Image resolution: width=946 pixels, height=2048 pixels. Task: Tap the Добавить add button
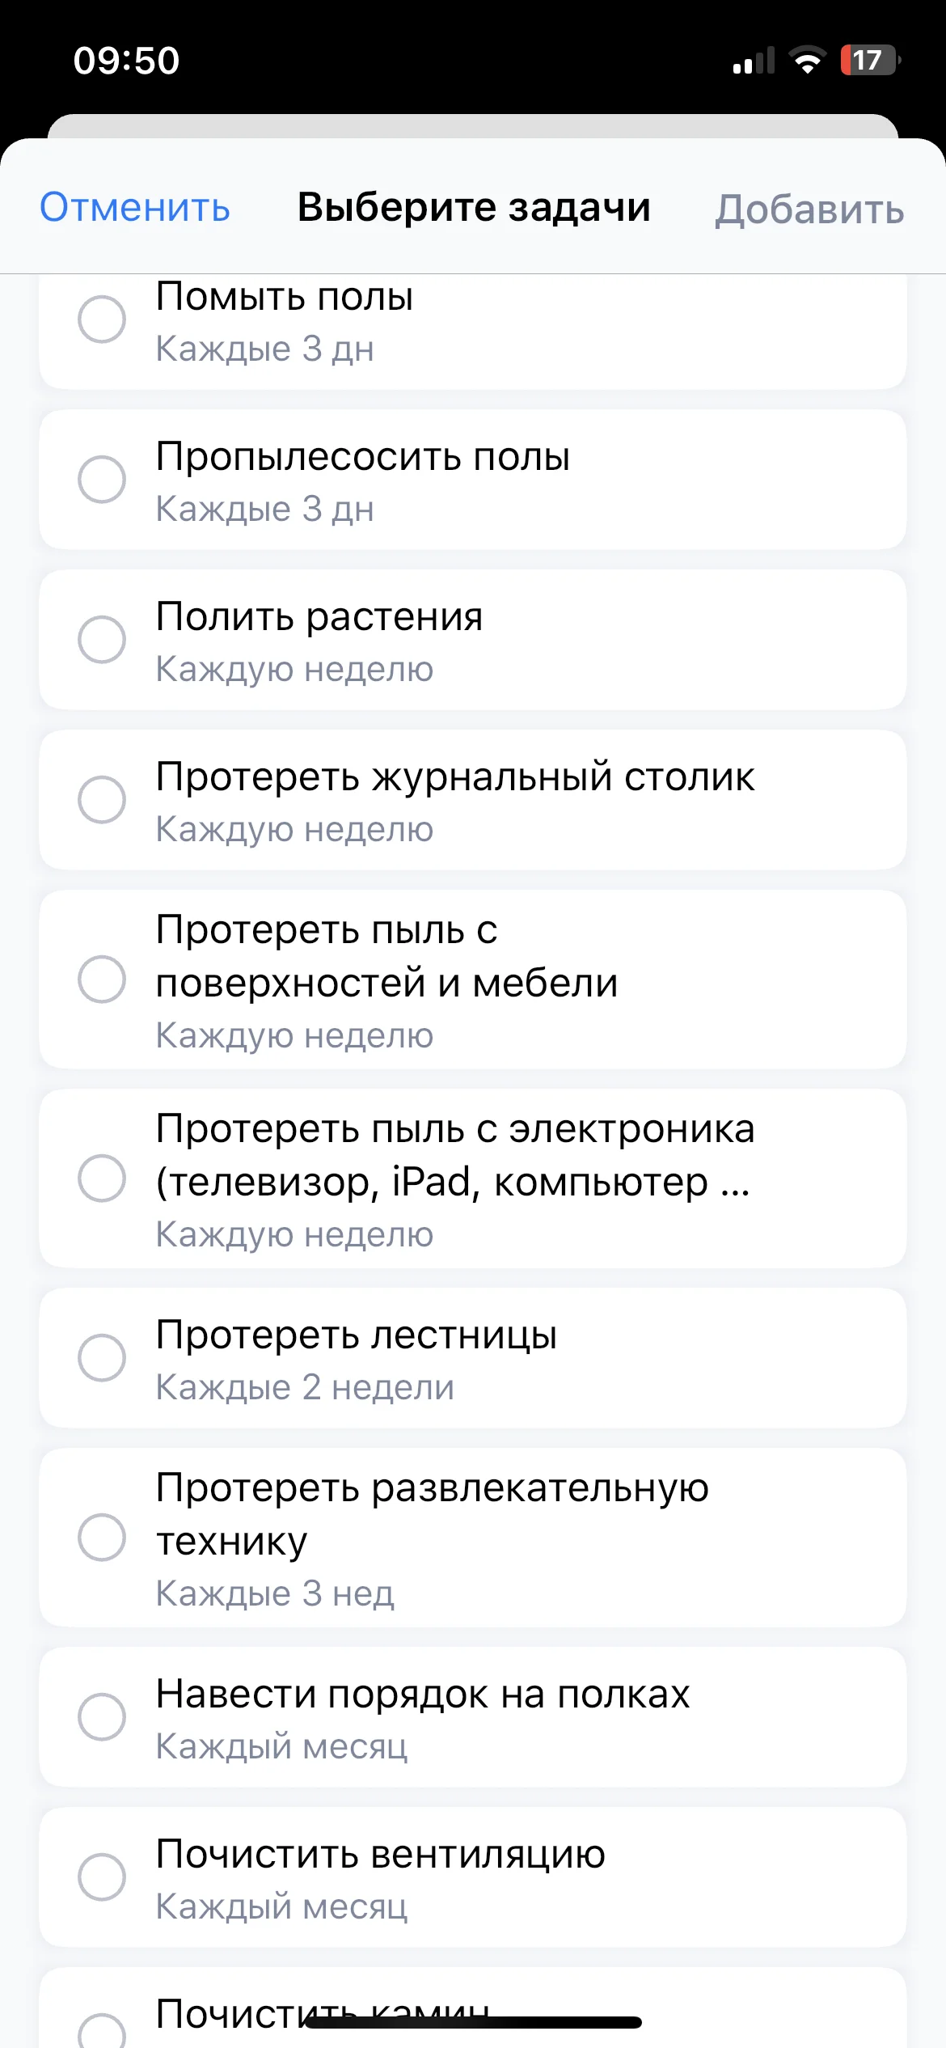[x=809, y=209]
